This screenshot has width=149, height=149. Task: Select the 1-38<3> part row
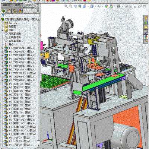[x=18, y=145]
